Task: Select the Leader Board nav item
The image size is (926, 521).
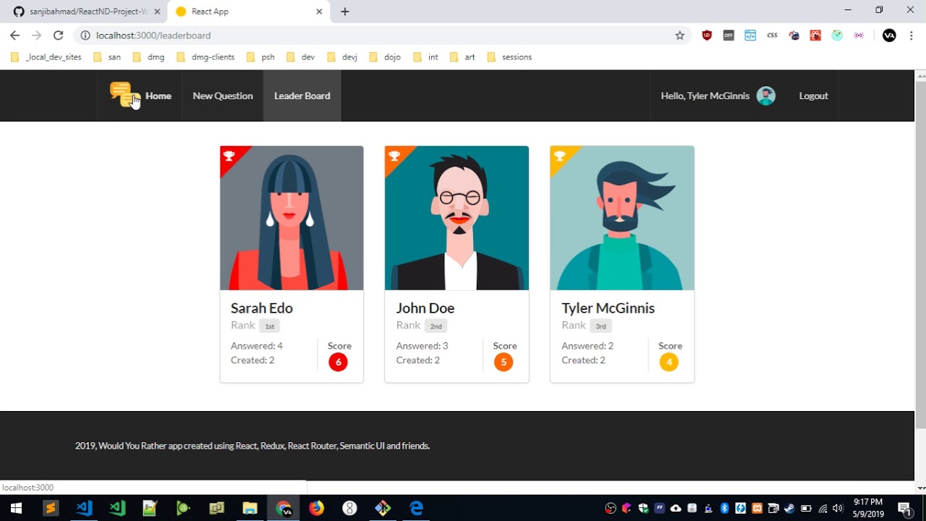Action: point(302,96)
